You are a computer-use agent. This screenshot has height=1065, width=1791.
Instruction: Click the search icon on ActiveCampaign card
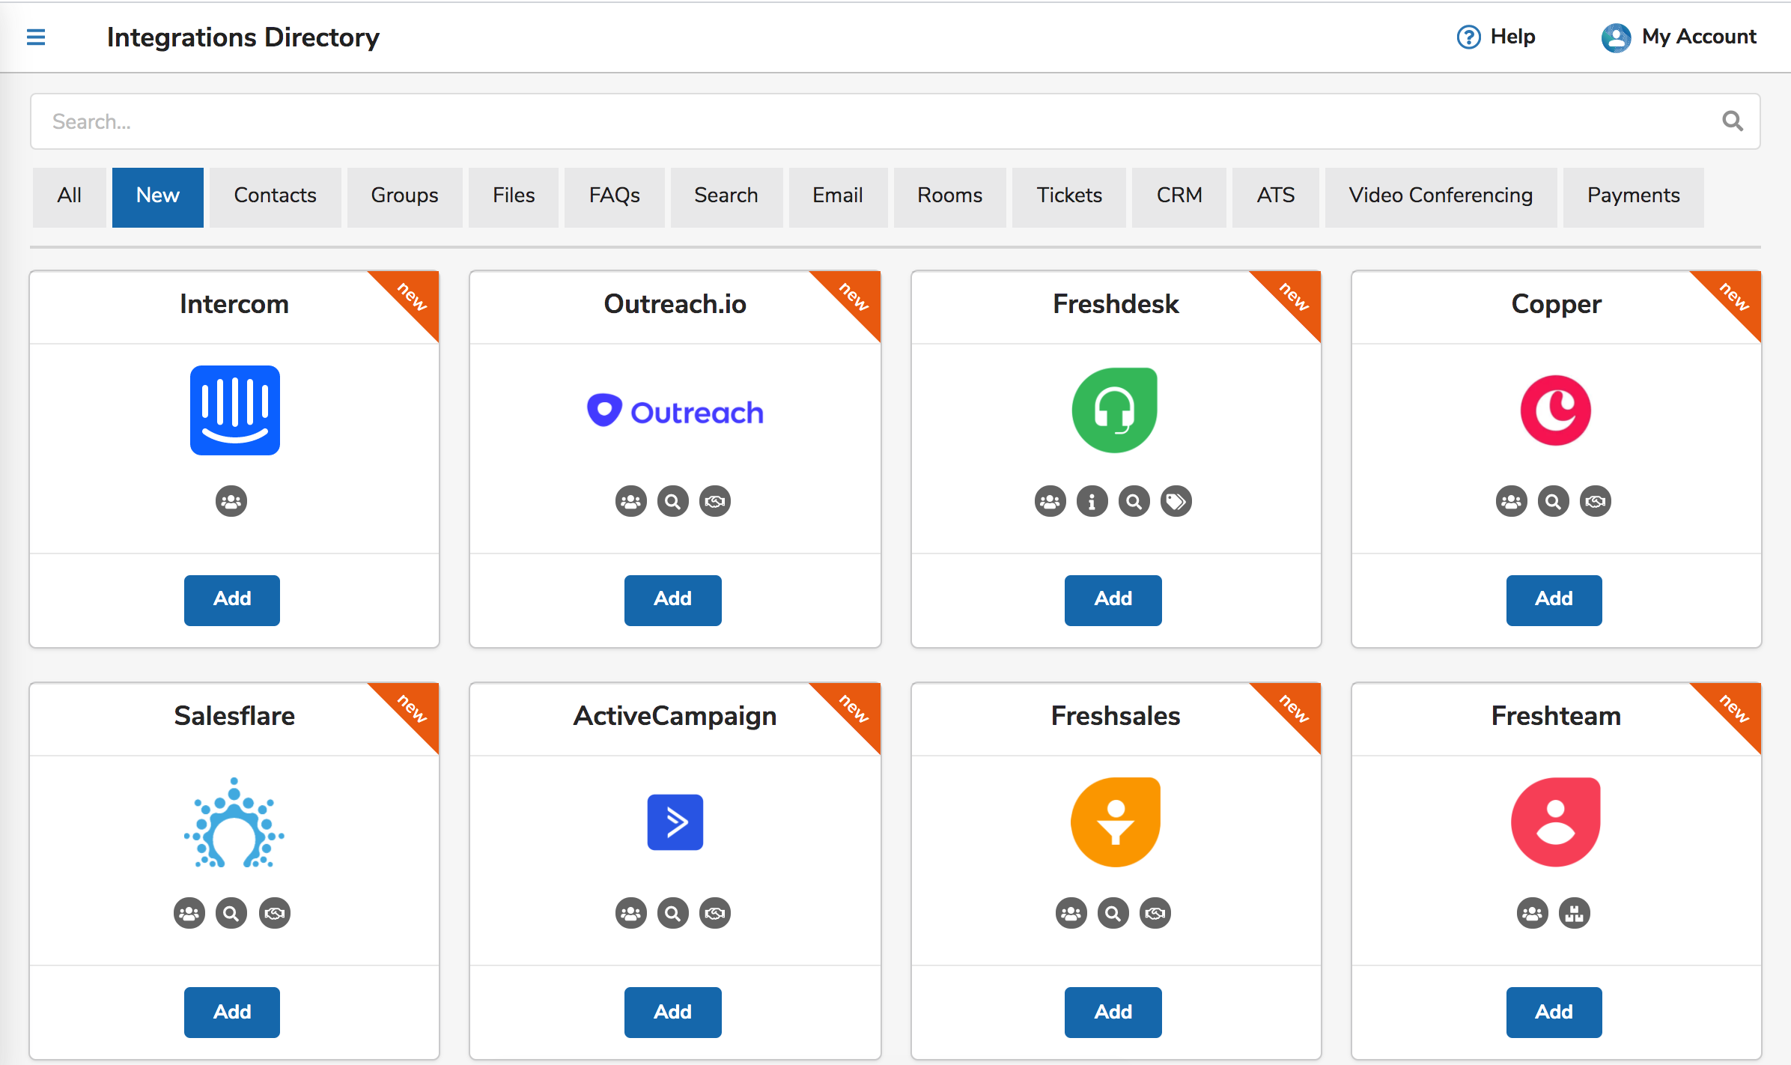(673, 913)
